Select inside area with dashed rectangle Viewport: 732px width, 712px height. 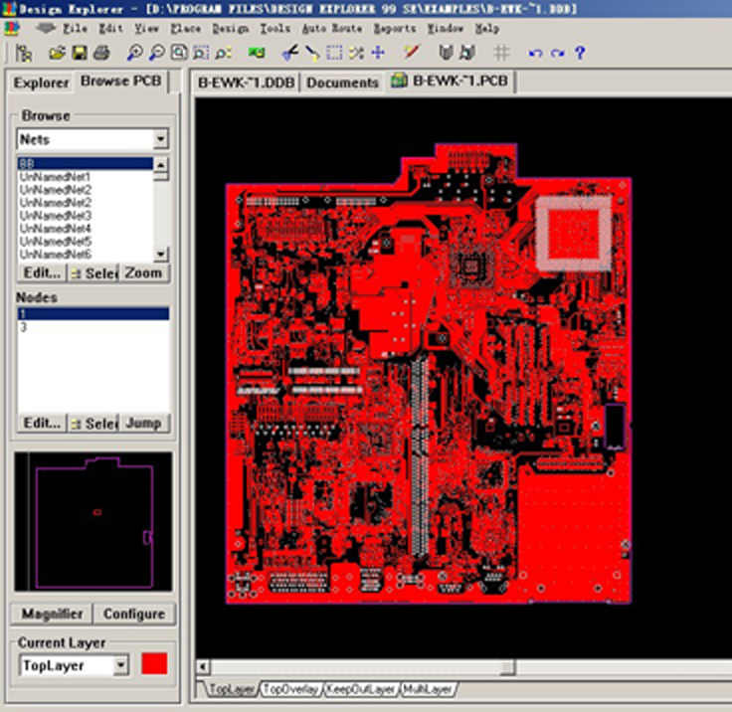click(334, 53)
